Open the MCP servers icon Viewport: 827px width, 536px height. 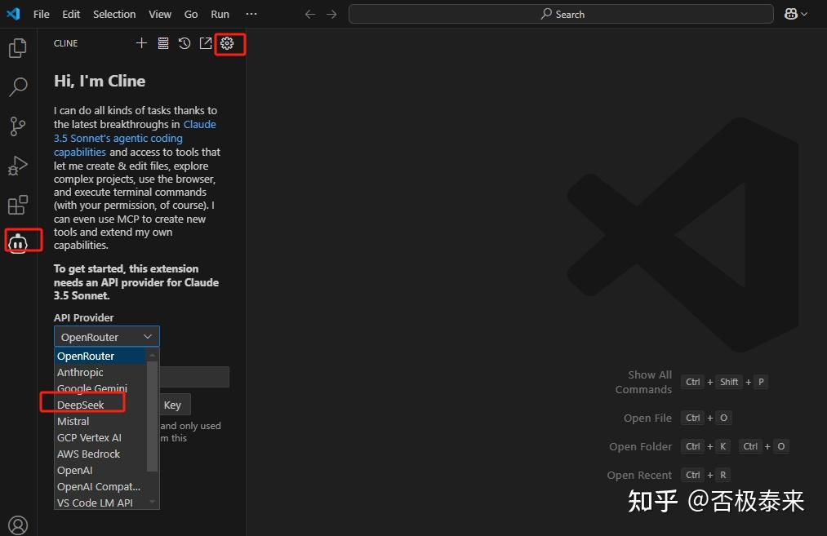(162, 43)
